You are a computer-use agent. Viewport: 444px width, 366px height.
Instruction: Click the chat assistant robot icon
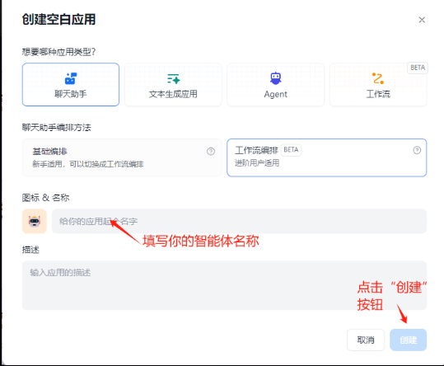pyautogui.click(x=71, y=78)
